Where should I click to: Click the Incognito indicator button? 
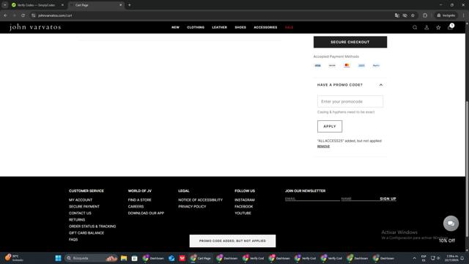446,15
